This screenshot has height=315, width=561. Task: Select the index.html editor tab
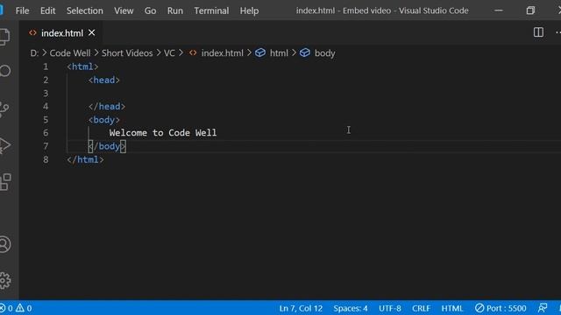[61, 33]
